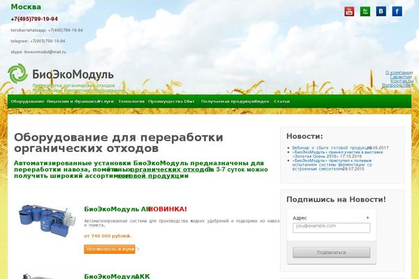Open news about полевые испытания системы ферментации
The width and height of the screenshot is (419, 279).
pyautogui.click(x=332, y=165)
